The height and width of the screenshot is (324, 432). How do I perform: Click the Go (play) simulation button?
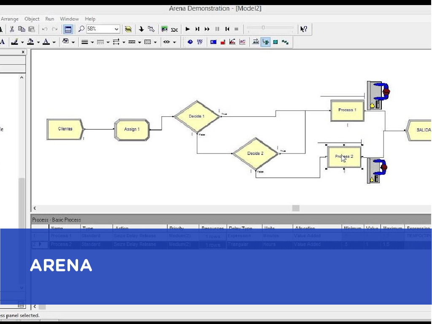188,29
